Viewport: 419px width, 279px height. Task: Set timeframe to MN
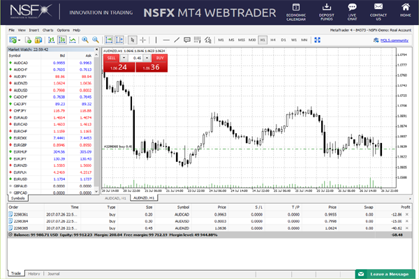(304, 40)
